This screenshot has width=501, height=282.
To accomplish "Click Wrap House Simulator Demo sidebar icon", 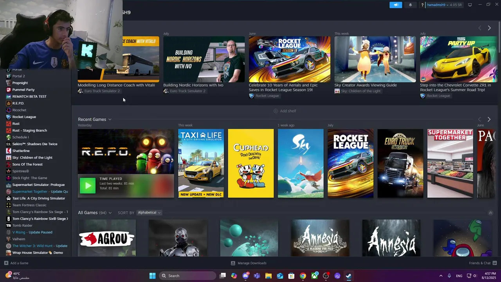I will tap(9, 253).
